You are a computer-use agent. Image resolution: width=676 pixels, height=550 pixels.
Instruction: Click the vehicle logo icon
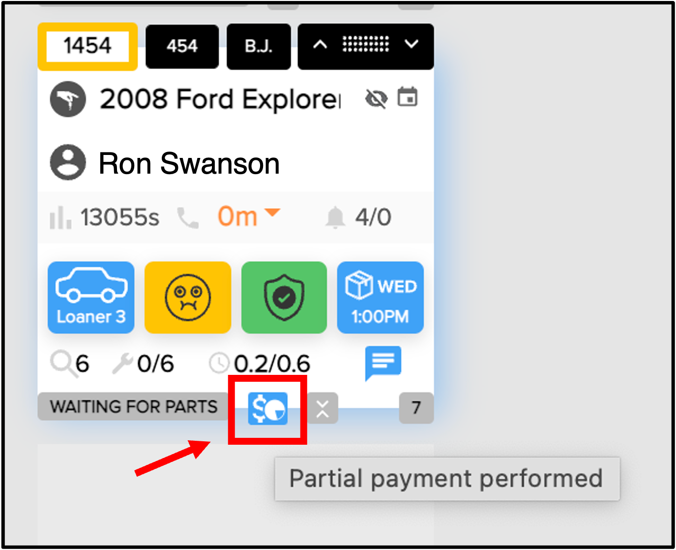point(68,99)
